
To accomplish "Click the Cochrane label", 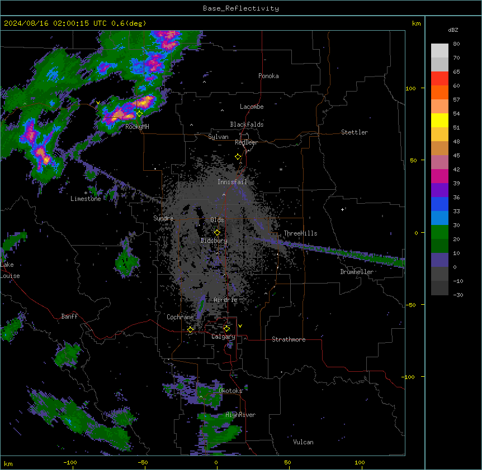I will 180,317.
